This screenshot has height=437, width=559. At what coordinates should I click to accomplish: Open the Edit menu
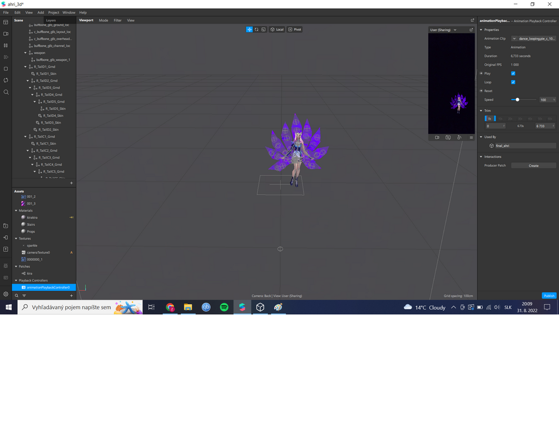tap(17, 12)
